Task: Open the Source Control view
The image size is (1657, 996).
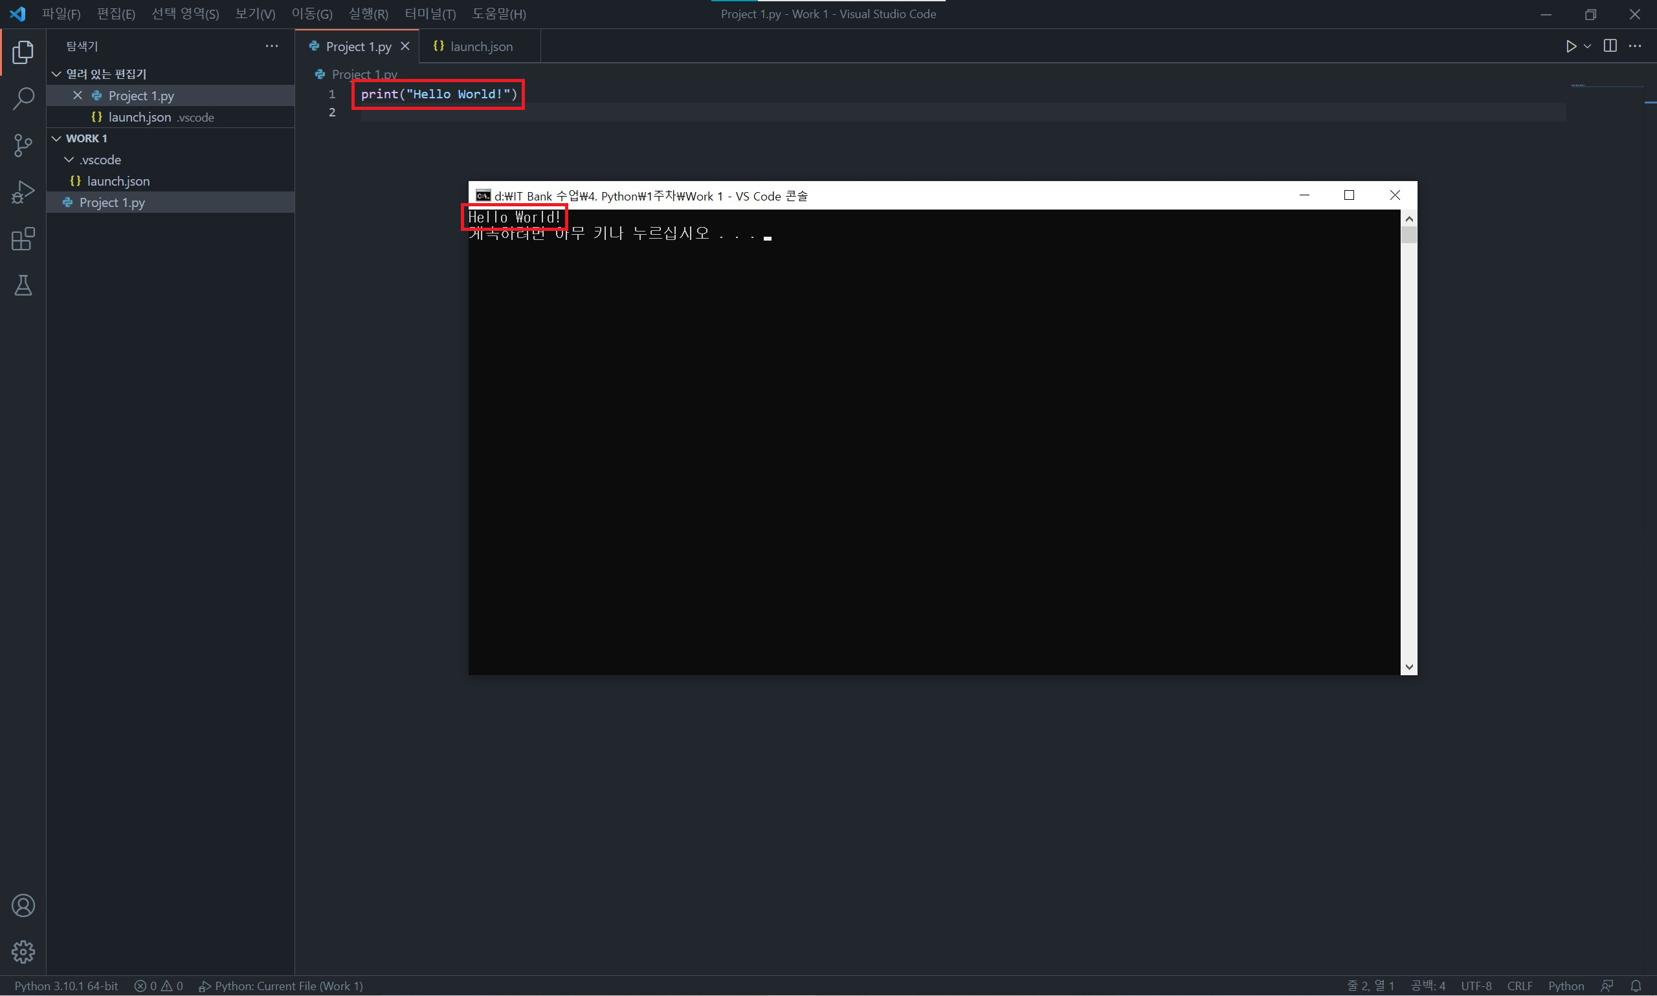Action: 23,145
